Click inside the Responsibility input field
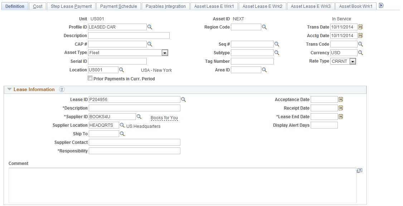The image size is (403, 206). click(x=134, y=151)
